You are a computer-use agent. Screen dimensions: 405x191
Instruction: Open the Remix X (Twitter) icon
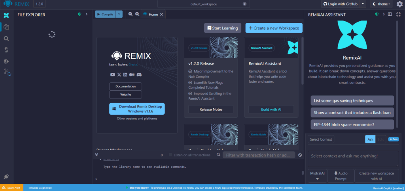point(119,74)
